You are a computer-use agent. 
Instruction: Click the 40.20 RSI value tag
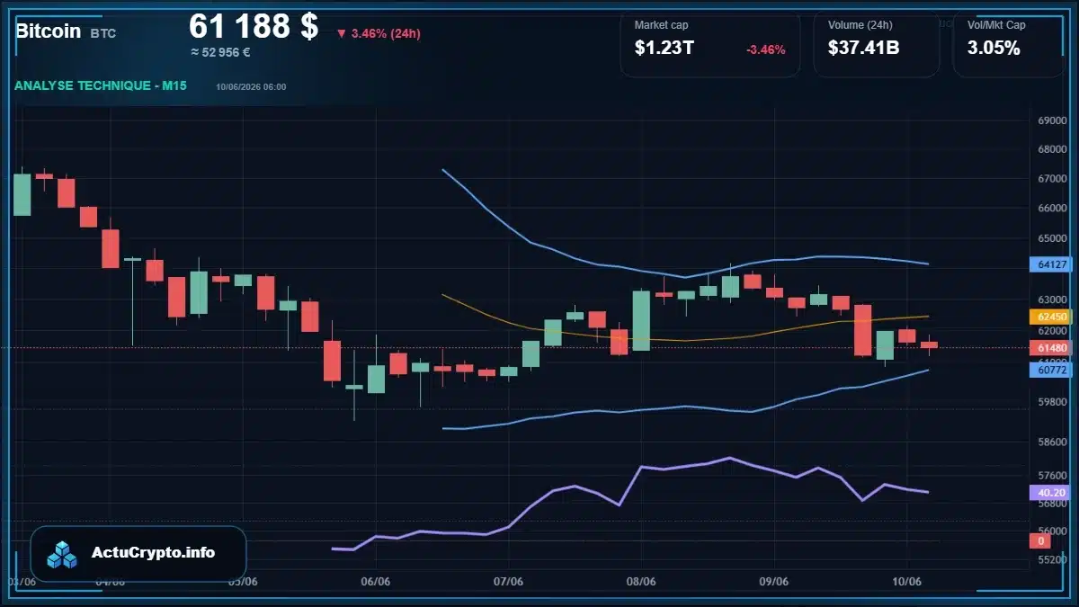[x=1051, y=493]
